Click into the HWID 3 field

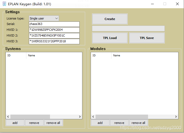(54, 41)
